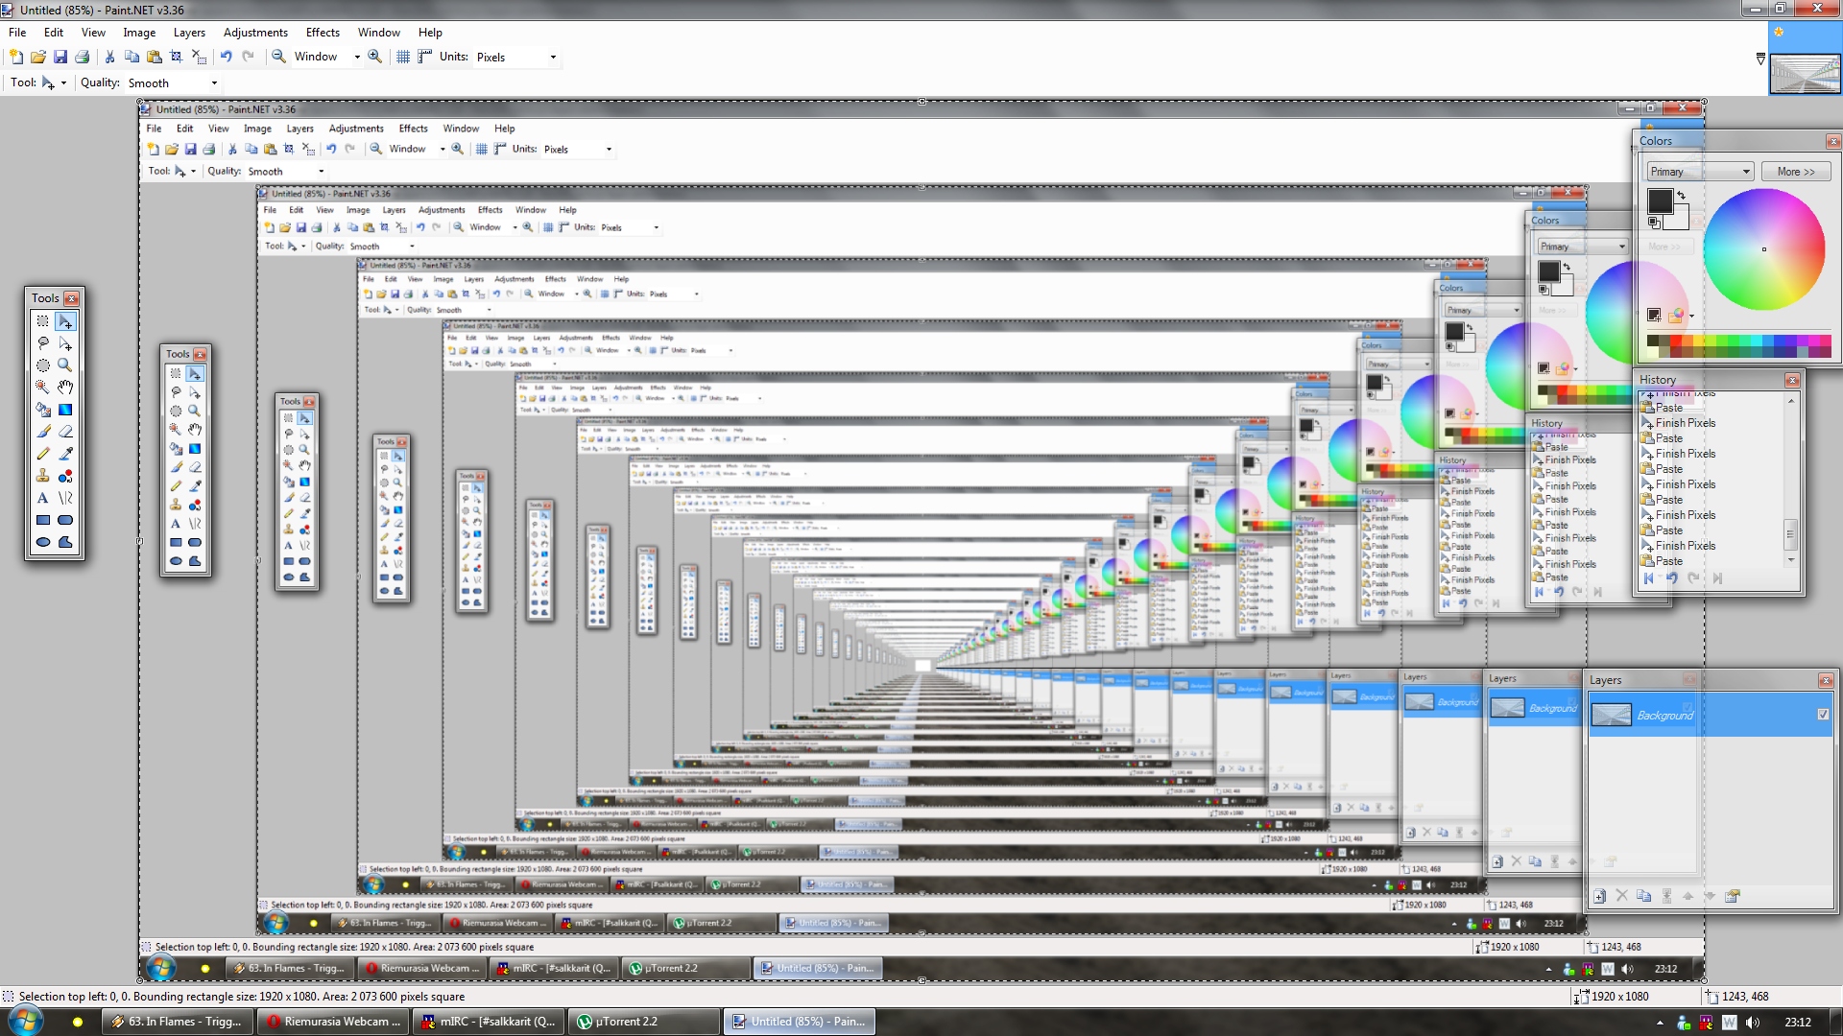Open the Effects menu in the topmost menu bar

[x=323, y=32]
